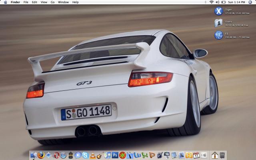Screen dimensions: 256x160
Task: Launch GarageBand guitar icon in Dock
Action: click(100, 155)
